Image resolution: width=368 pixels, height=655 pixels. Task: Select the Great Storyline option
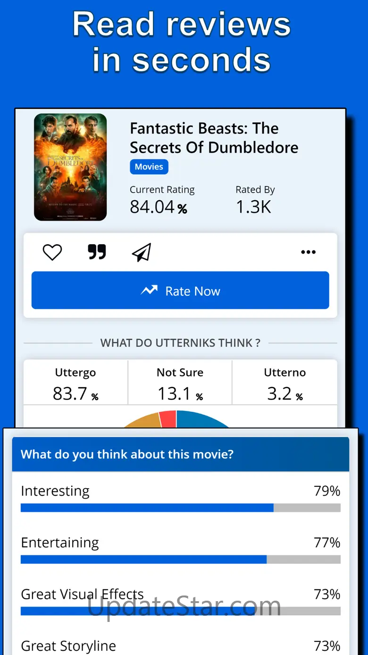click(68, 646)
